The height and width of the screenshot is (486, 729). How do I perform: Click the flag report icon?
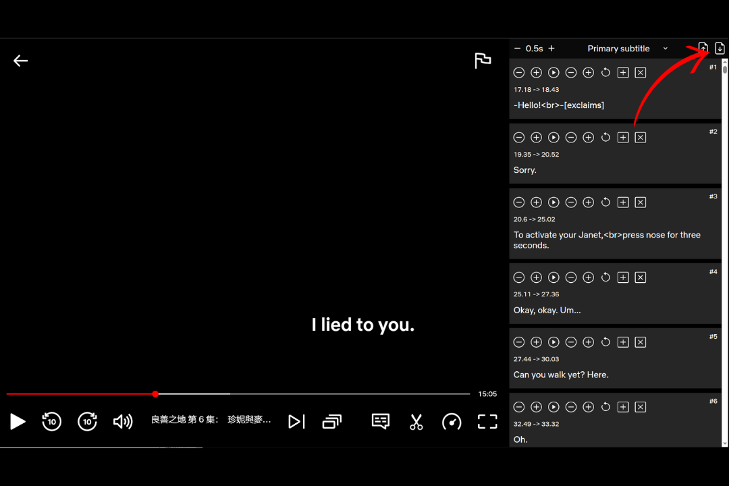pyautogui.click(x=483, y=61)
